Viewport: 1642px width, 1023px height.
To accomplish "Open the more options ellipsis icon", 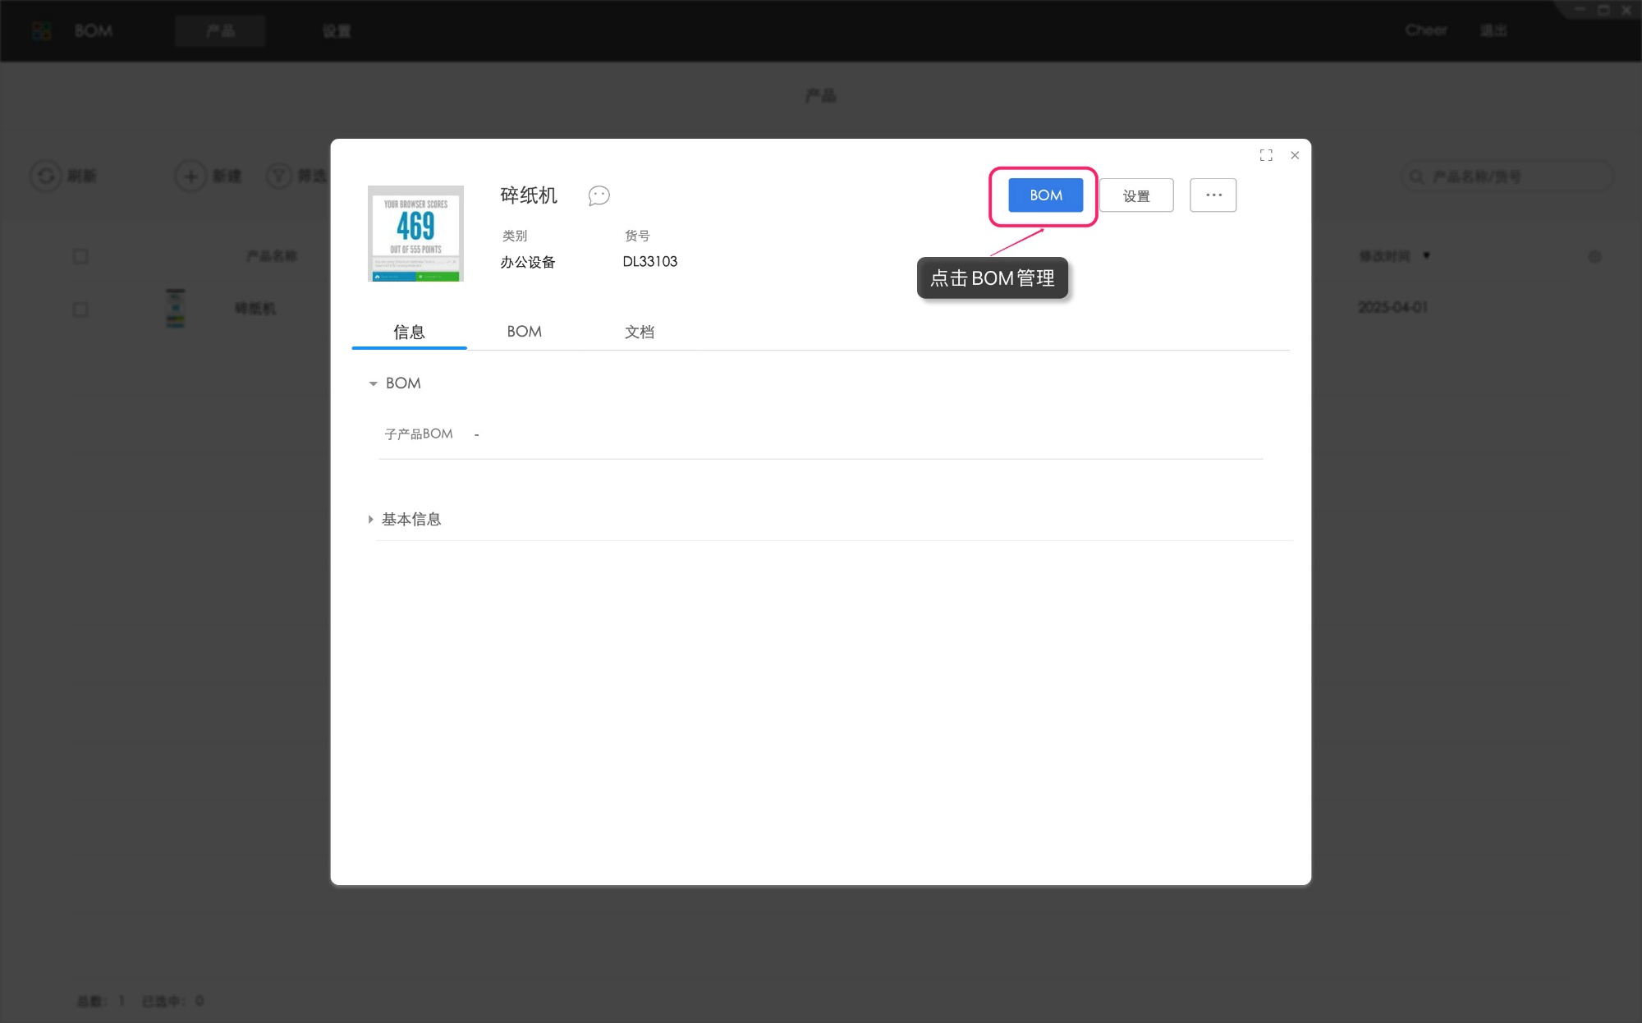I will point(1213,195).
